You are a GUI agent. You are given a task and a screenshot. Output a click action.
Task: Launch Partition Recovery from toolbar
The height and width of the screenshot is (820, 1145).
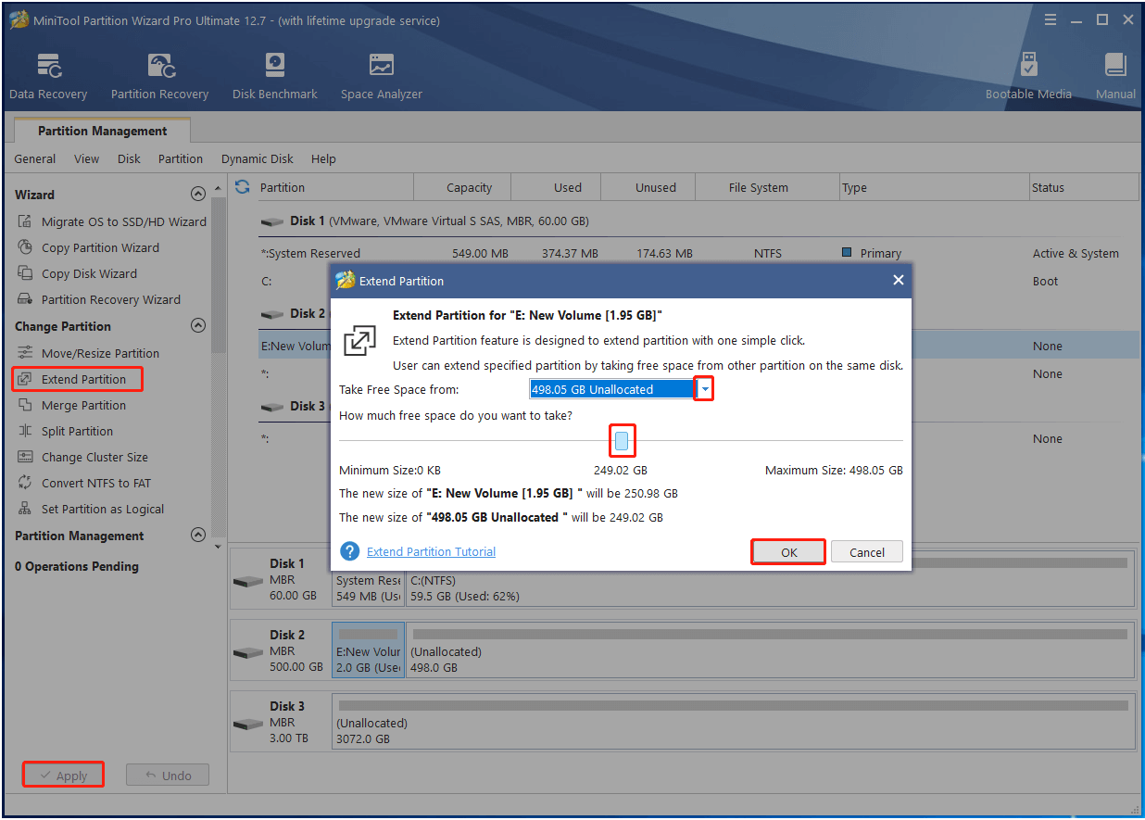point(159,77)
